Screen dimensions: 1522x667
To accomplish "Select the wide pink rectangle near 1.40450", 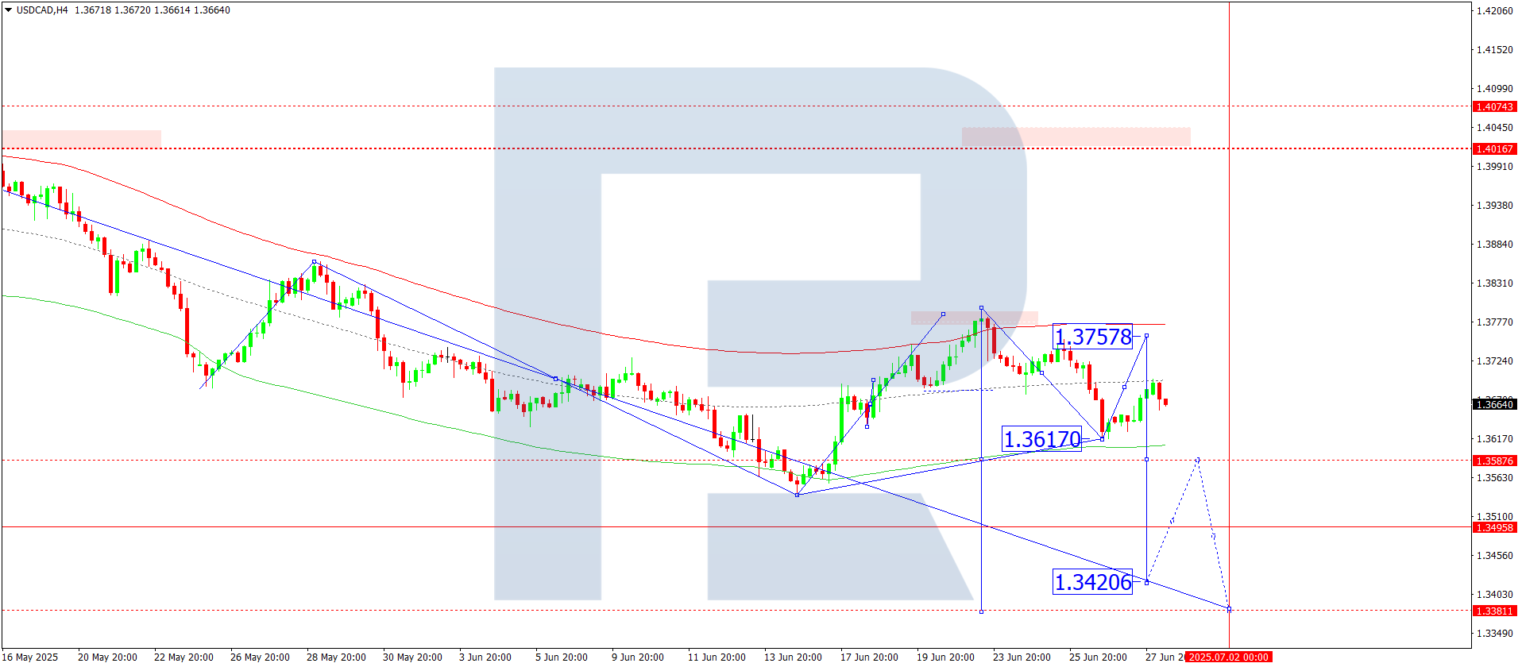I will point(1076,137).
